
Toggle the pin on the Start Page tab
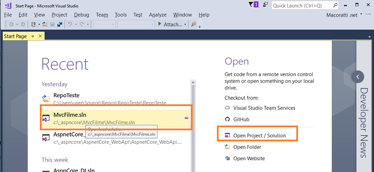pyautogui.click(x=33, y=36)
